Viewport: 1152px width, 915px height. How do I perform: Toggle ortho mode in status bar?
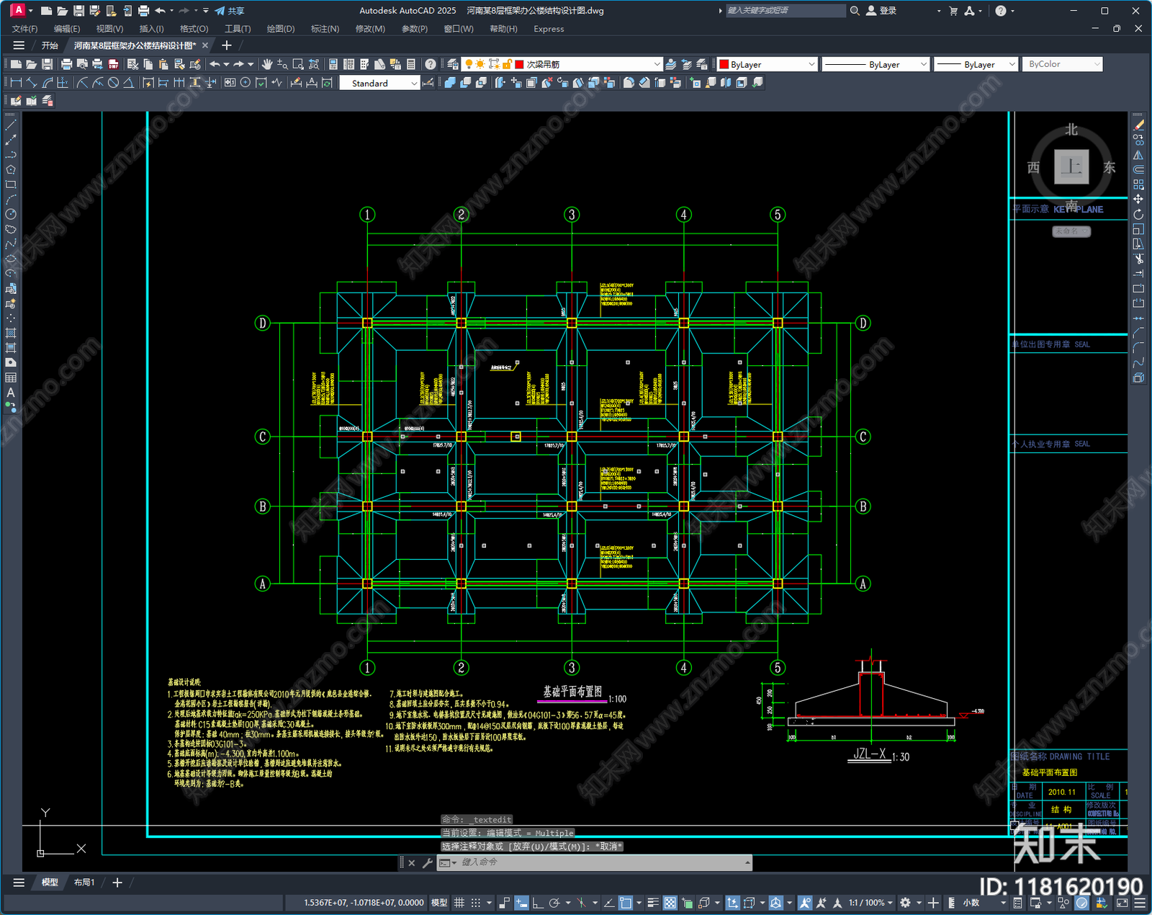point(537,903)
